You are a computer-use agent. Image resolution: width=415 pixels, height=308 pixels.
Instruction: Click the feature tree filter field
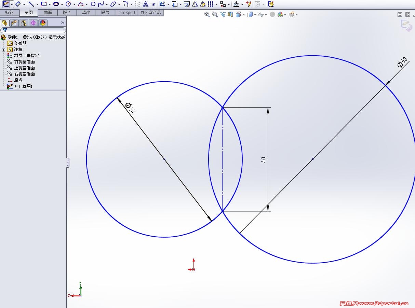point(33,30)
